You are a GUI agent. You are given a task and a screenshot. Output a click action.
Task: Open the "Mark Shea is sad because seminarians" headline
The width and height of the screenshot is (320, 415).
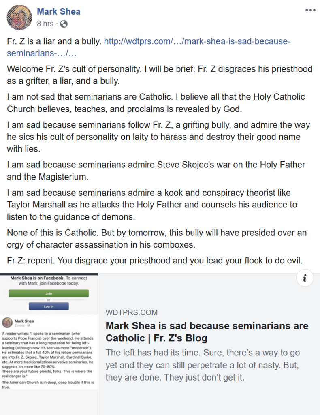point(207,332)
